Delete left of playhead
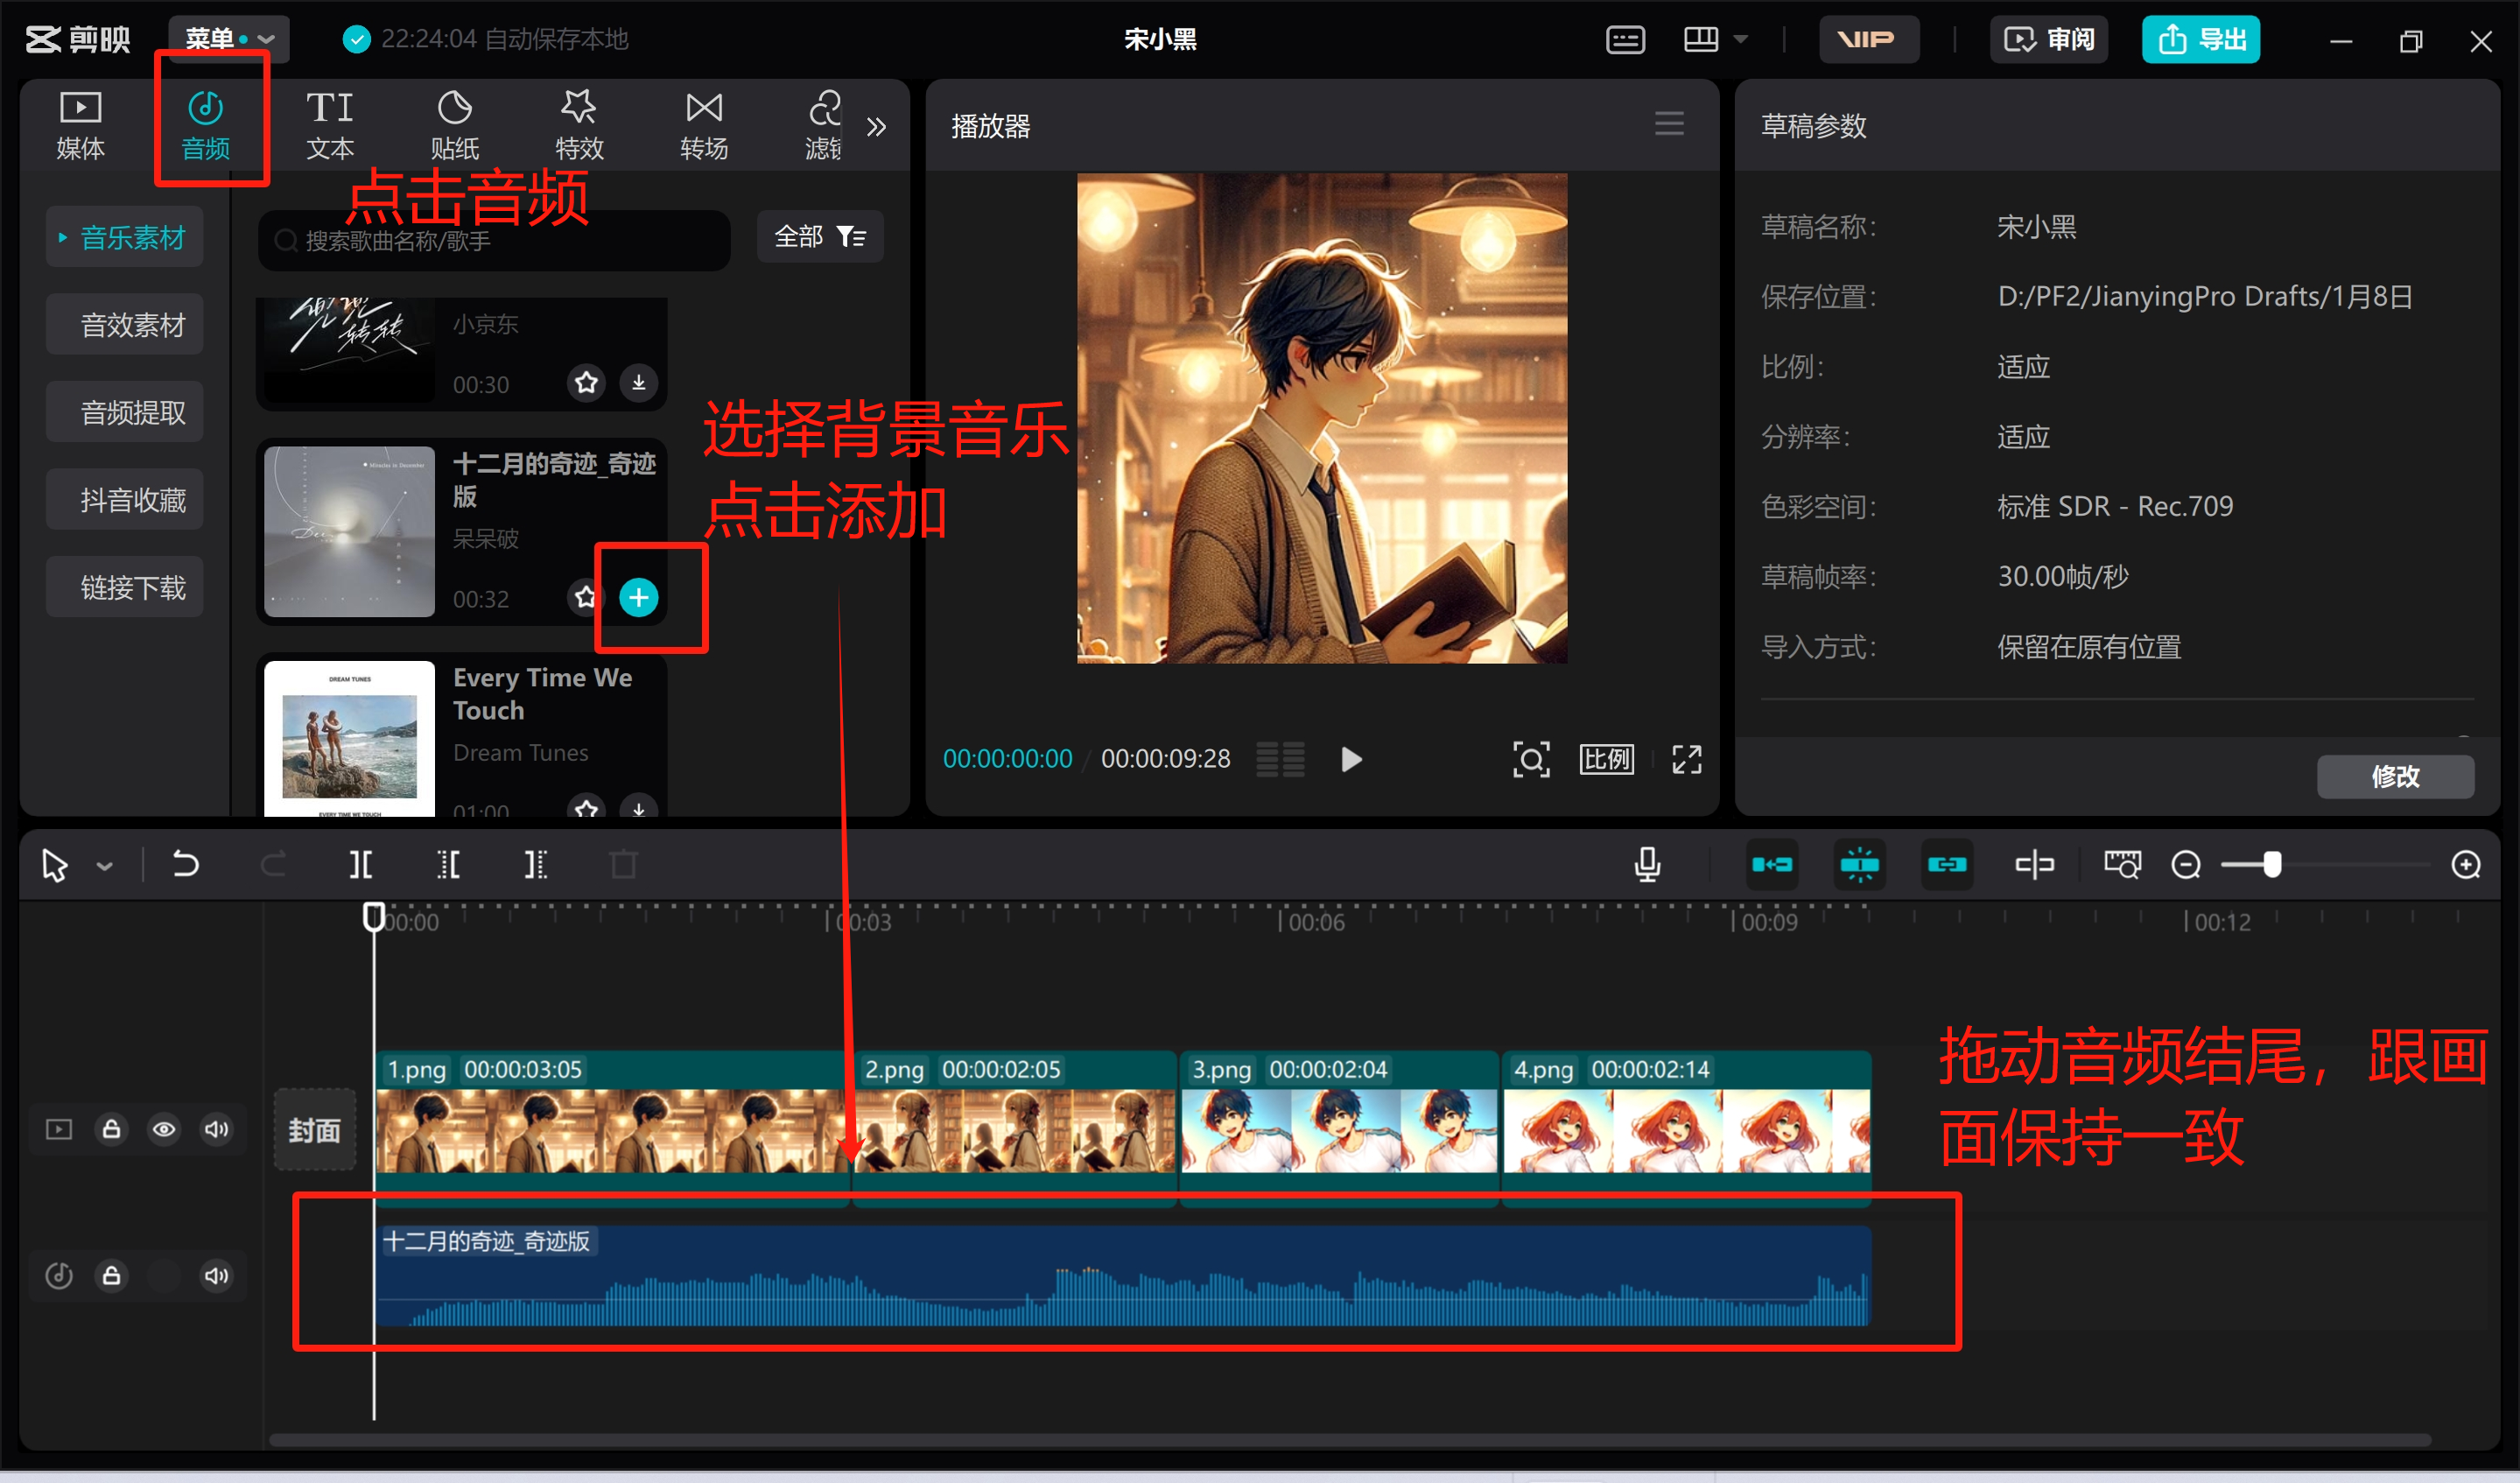The height and width of the screenshot is (1483, 2520). coord(449,864)
